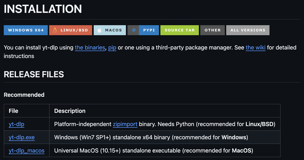Click the macOS badge
This screenshot has width=304, height=160.
pyautogui.click(x=110, y=30)
